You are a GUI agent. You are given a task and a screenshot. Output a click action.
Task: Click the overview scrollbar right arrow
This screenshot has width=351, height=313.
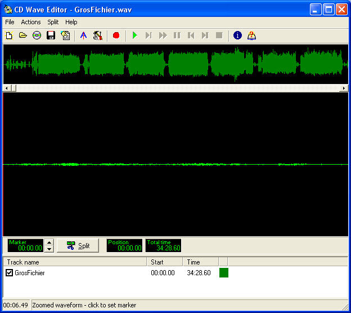344,89
